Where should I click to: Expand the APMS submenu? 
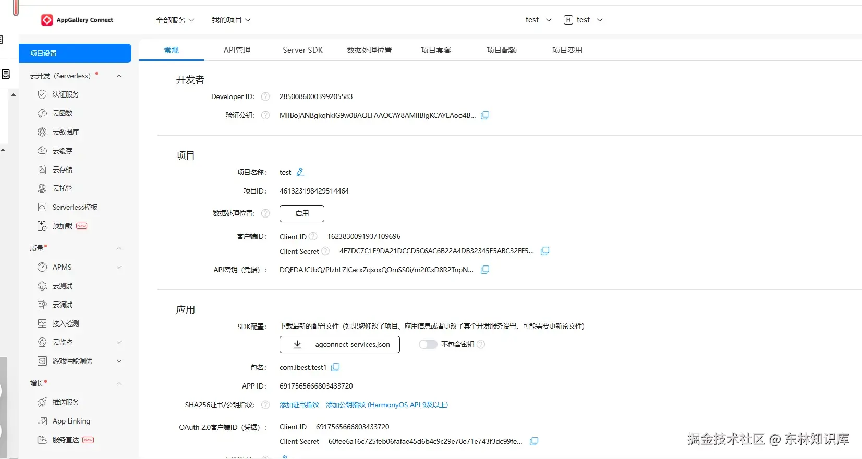click(119, 267)
